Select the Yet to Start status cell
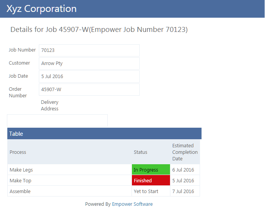 coord(151,191)
